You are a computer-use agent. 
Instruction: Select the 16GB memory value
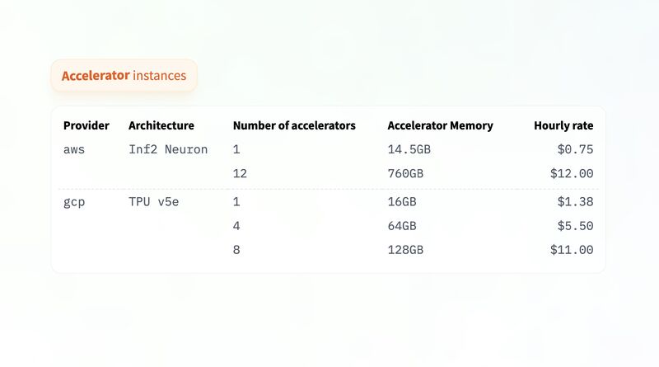[x=402, y=201]
